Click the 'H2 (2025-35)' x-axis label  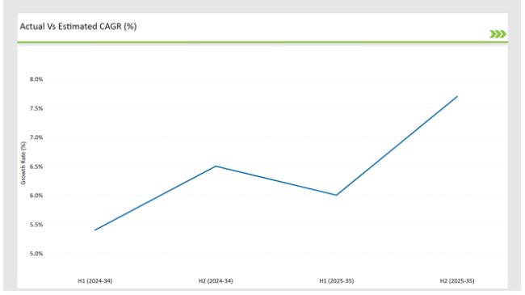(457, 281)
